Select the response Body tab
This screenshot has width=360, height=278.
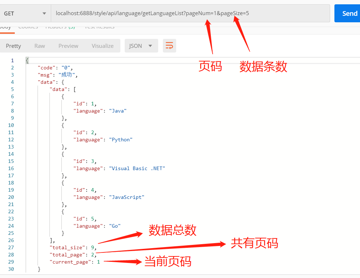[x=5, y=27]
